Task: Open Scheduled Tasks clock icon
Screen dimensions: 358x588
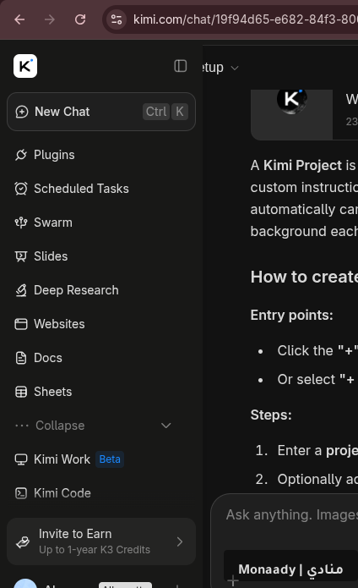Action: pos(21,189)
